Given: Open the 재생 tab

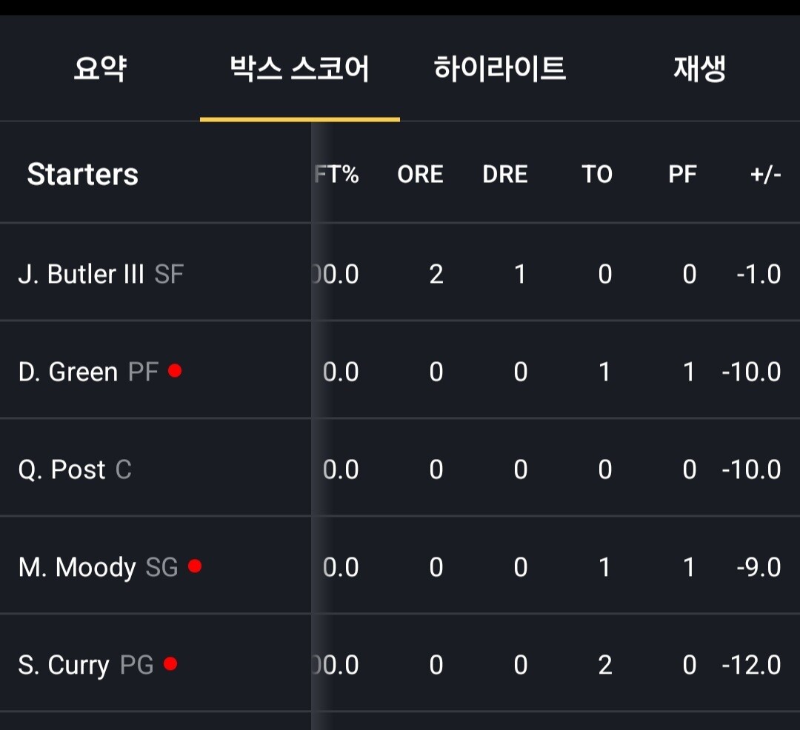Looking at the screenshot, I should pos(699,70).
